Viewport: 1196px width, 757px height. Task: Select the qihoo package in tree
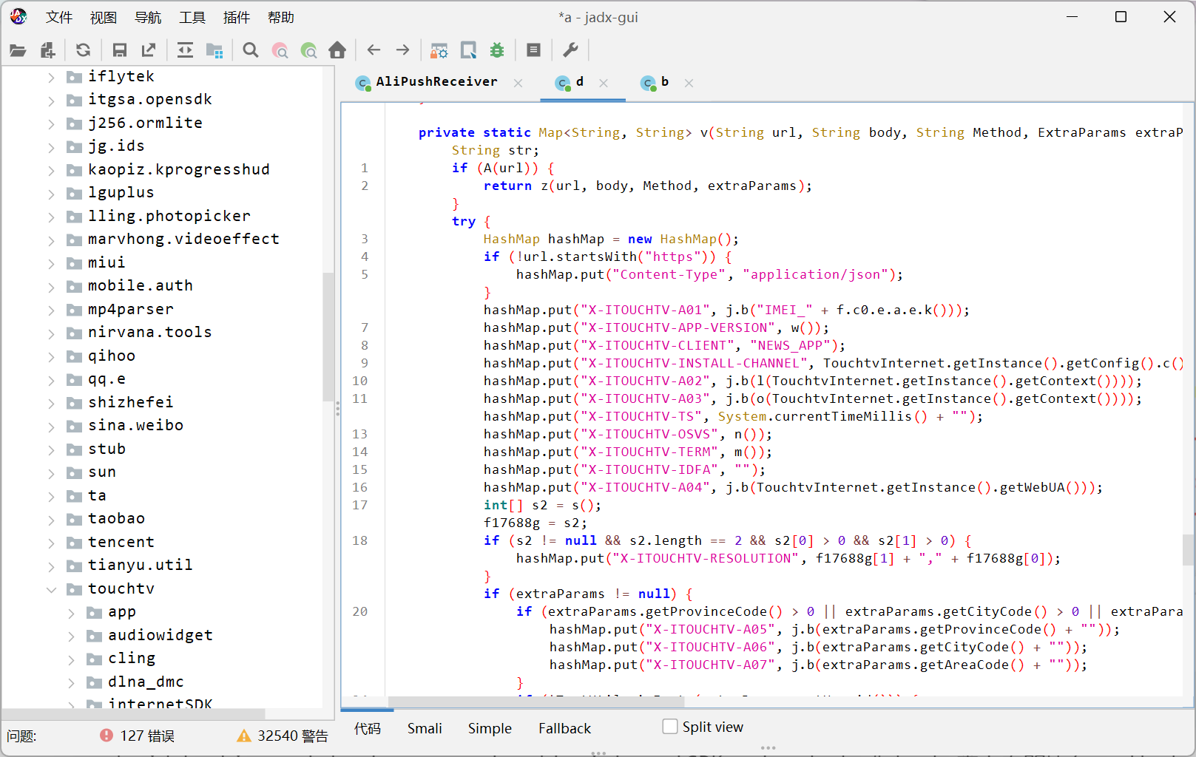point(112,356)
